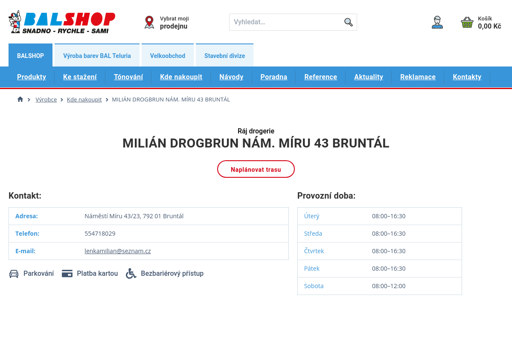The width and height of the screenshot is (512, 341).
Task: Follow the Kde nakoupit breadcrumb link
Action: 84,99
